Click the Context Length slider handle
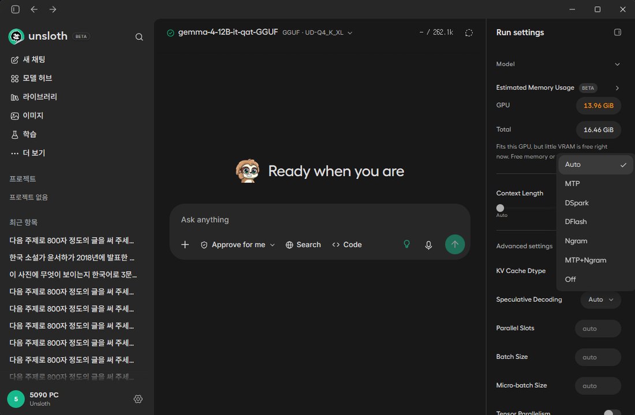 click(500, 208)
